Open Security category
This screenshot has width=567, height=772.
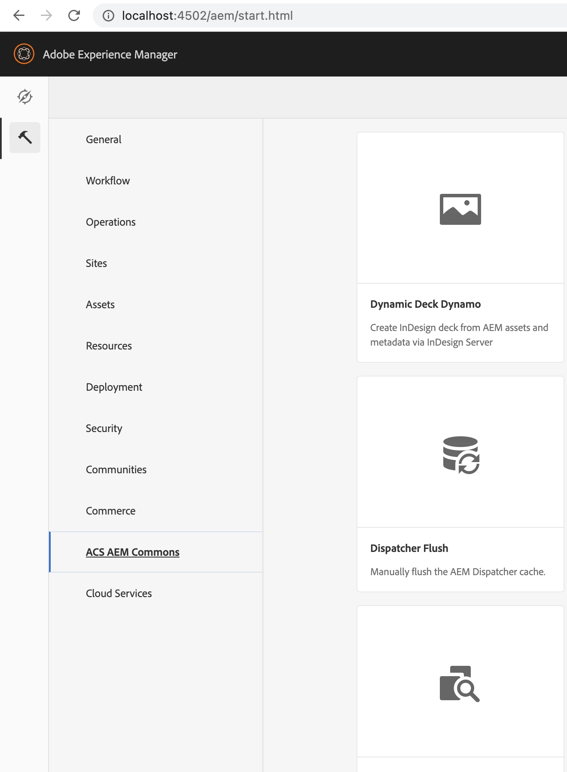pos(104,428)
